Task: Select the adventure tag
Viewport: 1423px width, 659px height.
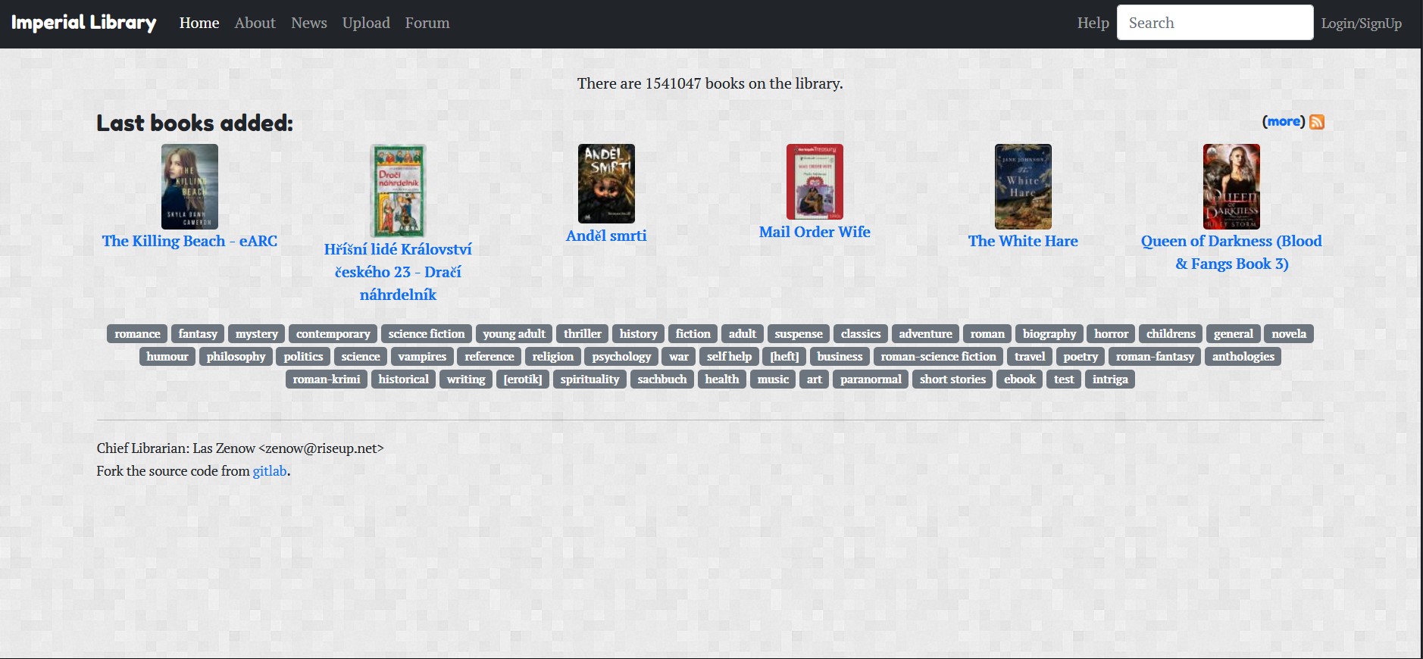Action: (x=925, y=334)
